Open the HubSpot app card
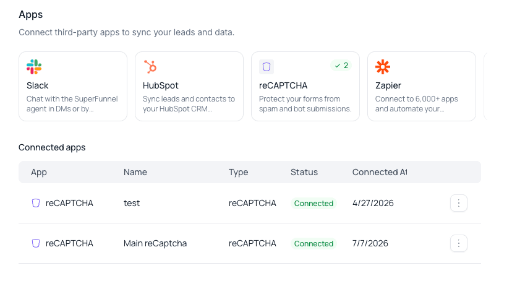512x281 pixels. [x=189, y=86]
